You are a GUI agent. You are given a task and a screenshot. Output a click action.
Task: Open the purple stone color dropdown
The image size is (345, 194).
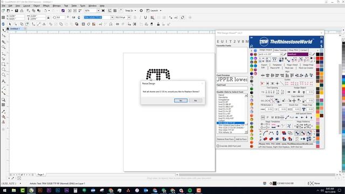pos(310,54)
